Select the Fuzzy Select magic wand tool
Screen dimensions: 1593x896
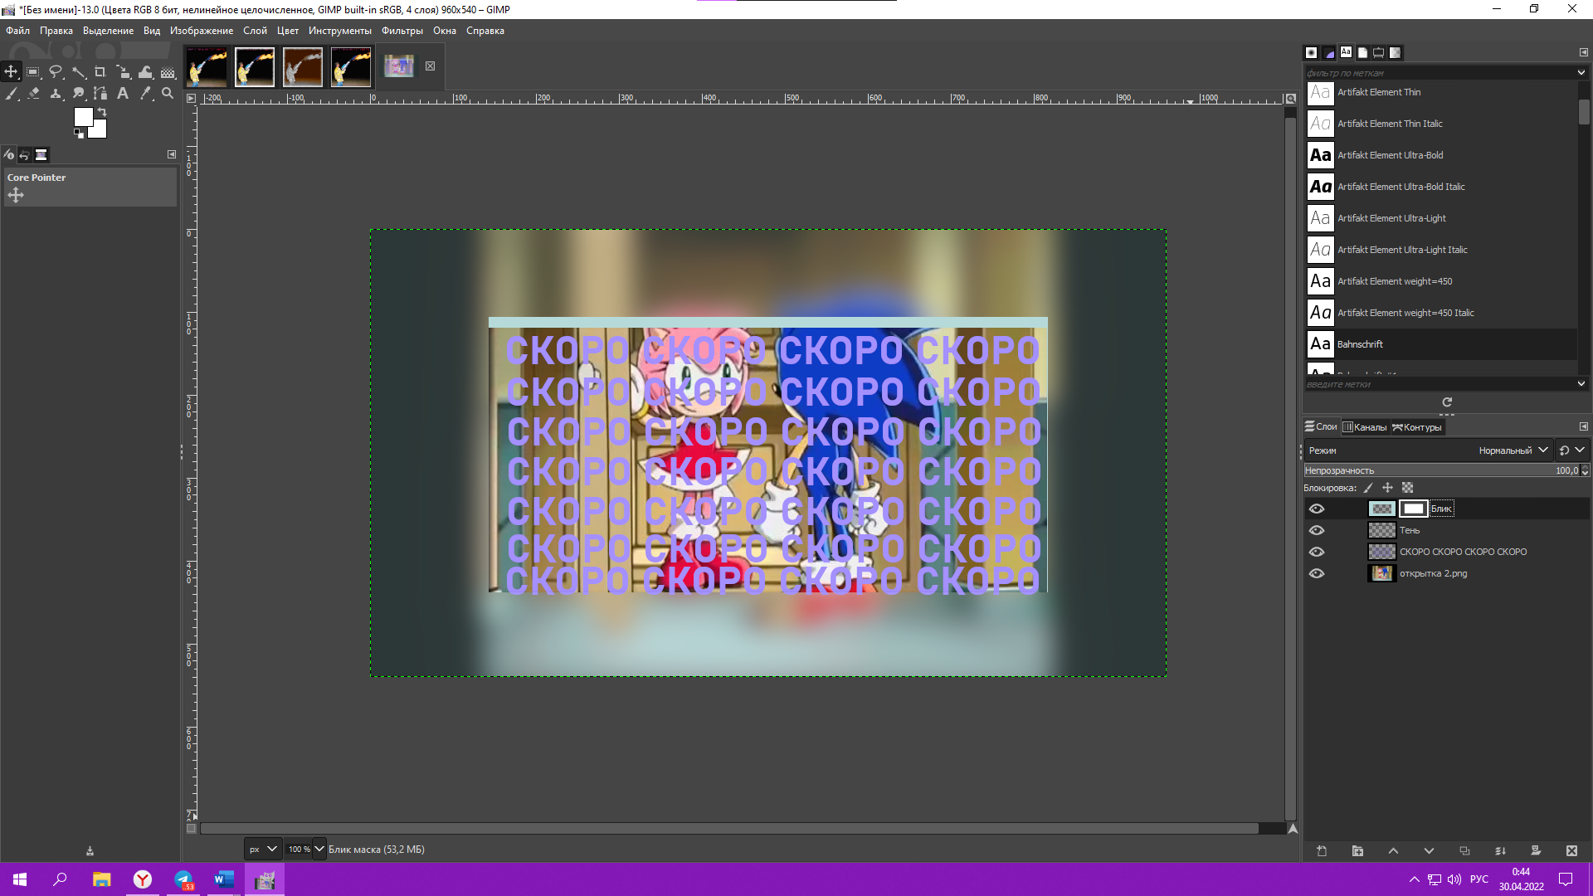pos(78,72)
